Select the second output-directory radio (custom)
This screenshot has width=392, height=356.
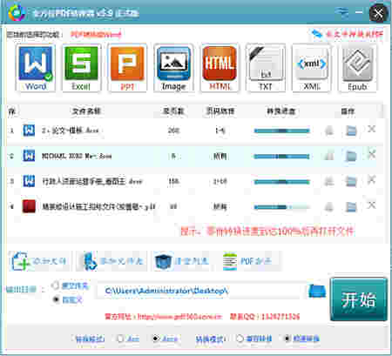(56, 299)
